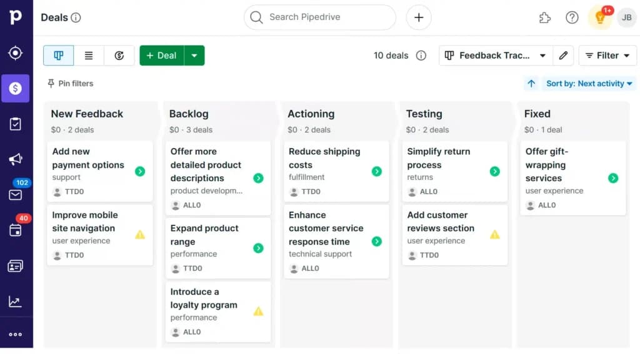Click the Testing stage header
Image resolution: width=640 pixels, height=354 pixels.
click(x=424, y=114)
